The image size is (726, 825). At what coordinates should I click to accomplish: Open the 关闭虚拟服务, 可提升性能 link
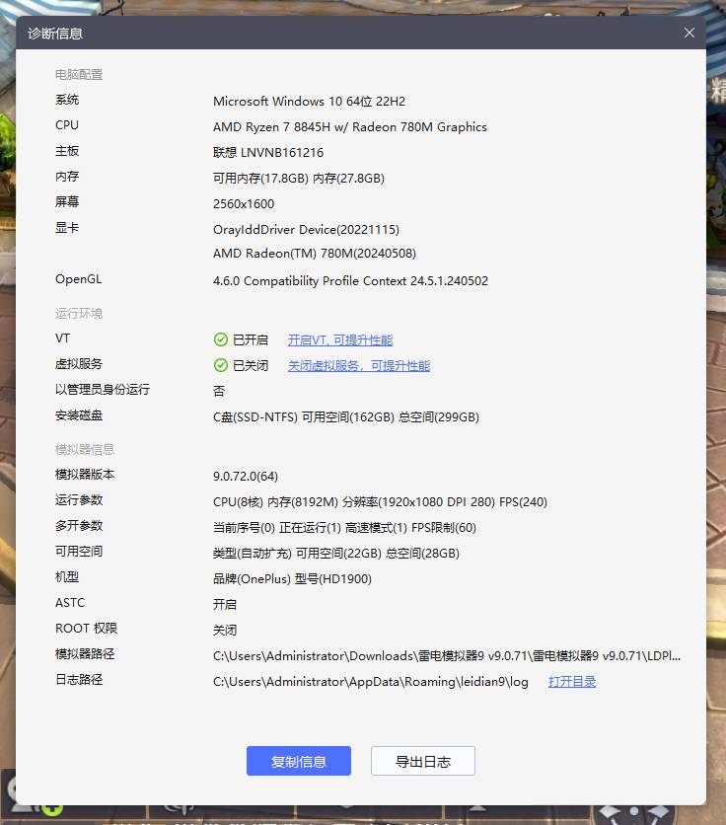[358, 366]
